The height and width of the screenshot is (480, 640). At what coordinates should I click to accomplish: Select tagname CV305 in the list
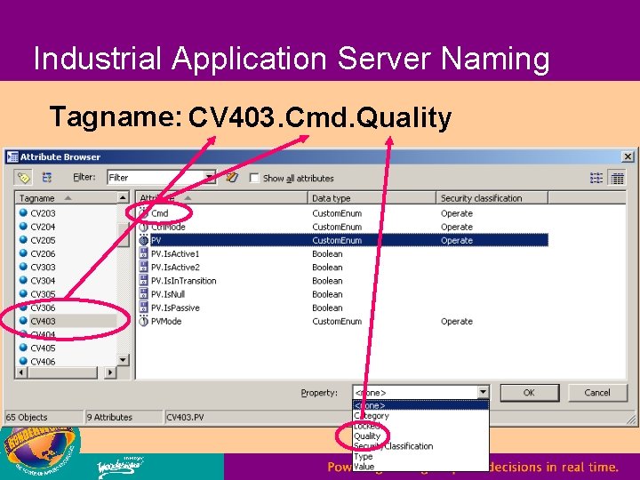click(43, 294)
